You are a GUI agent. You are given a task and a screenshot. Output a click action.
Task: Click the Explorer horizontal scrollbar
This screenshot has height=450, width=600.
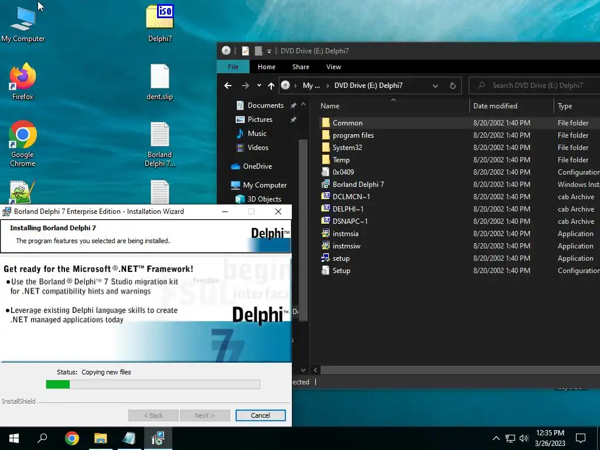pos(460,370)
